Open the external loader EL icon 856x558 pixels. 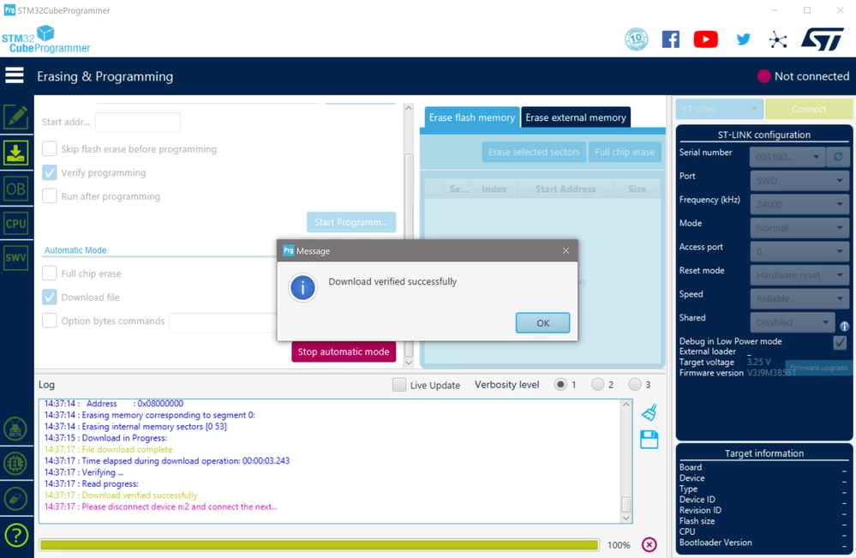point(15,464)
